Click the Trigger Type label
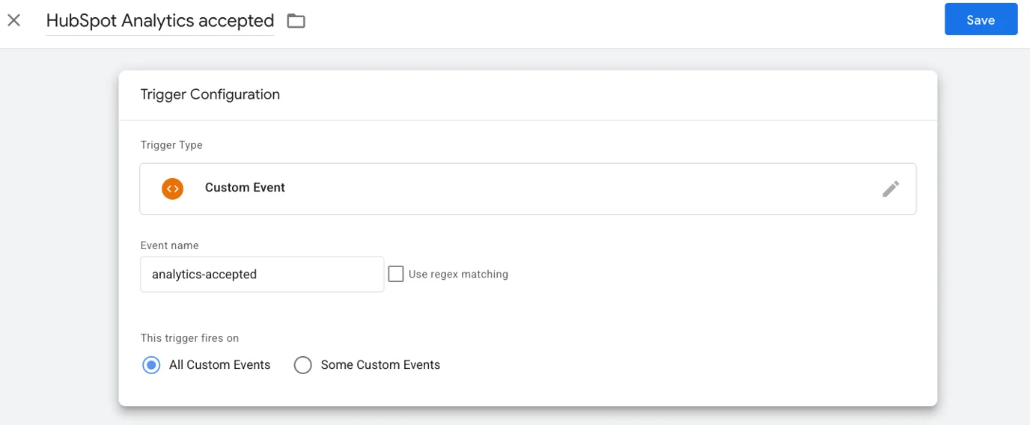The height and width of the screenshot is (425, 1030). click(171, 145)
